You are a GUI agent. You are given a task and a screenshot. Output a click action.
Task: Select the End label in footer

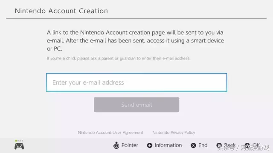coord(203,145)
